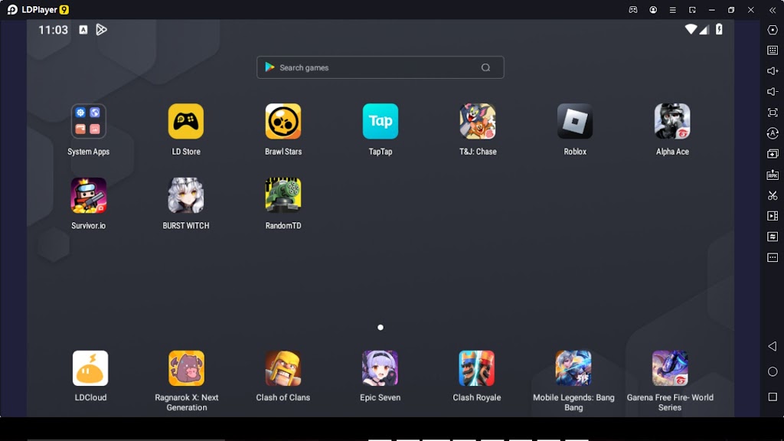Launch Clash of Clans

283,368
